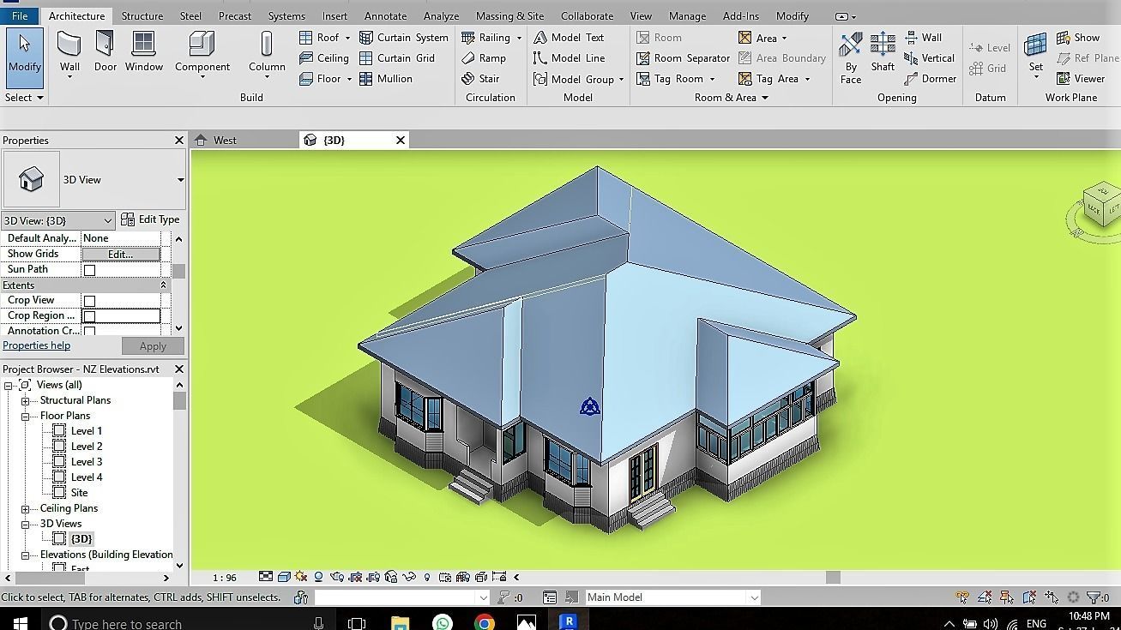Click the Vertical opening tool

(930, 58)
